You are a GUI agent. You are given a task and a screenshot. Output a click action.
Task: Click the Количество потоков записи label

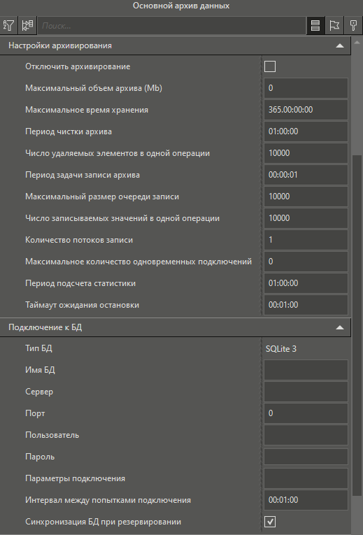pyautogui.click(x=79, y=240)
